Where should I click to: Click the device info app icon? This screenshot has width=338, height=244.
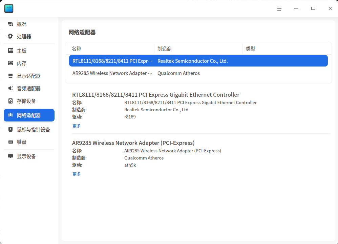coord(9,8)
